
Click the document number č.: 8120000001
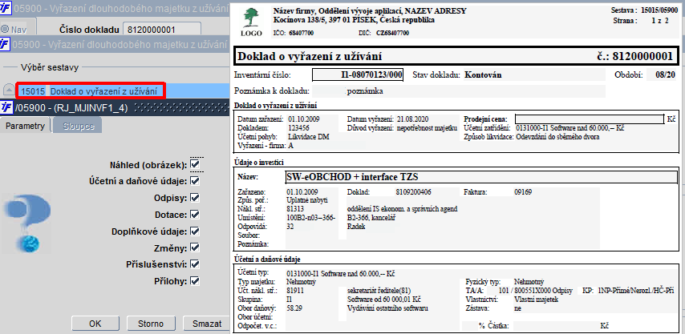[x=634, y=56]
